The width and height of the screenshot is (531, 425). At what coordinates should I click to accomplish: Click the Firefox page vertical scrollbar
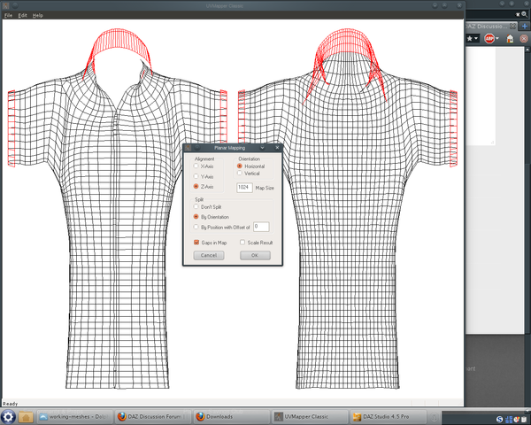click(528, 189)
